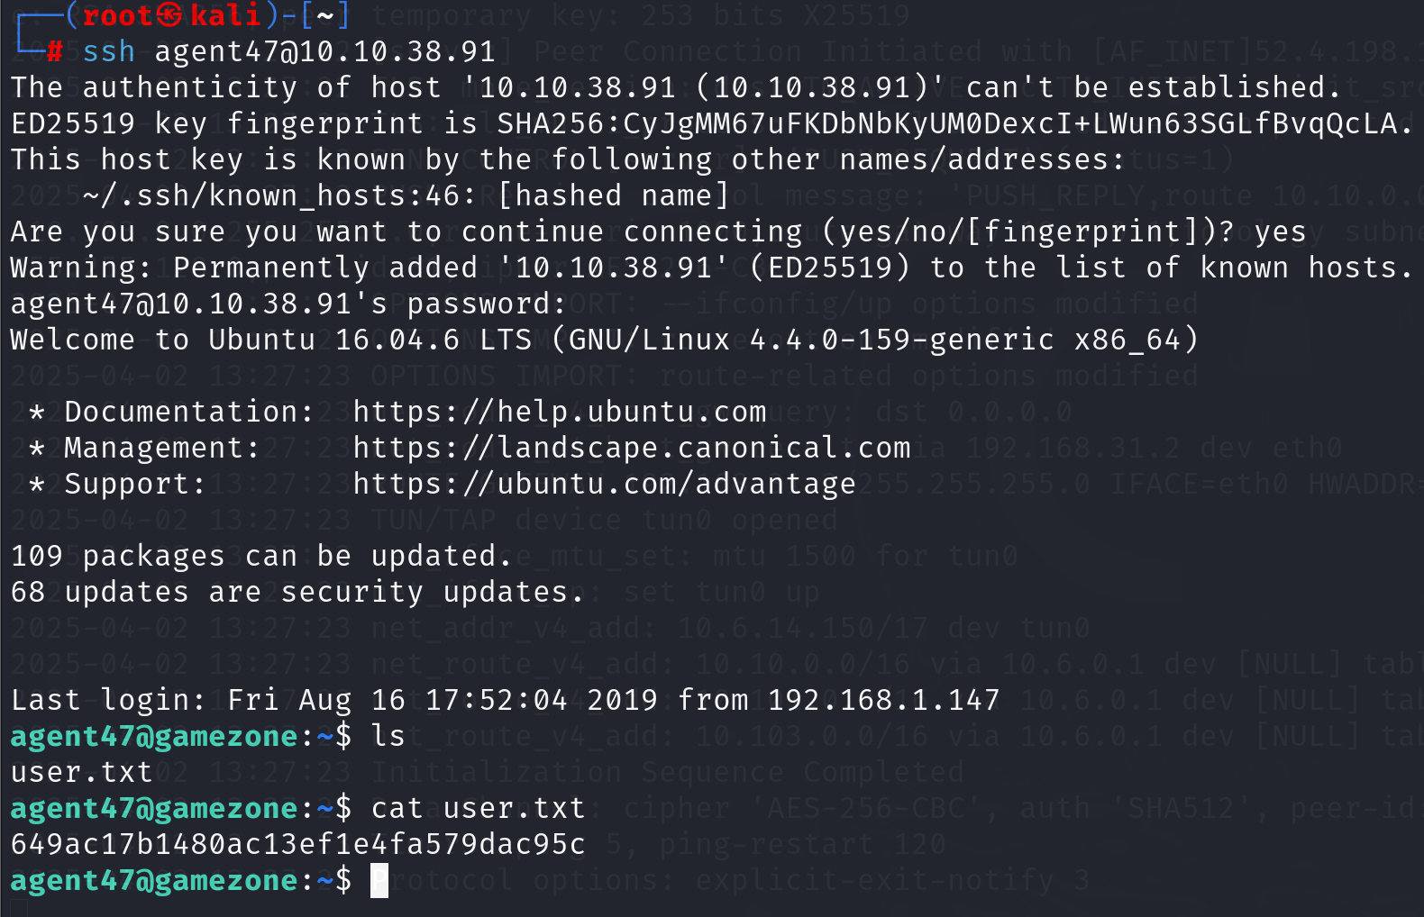Click the typed "yes" answer after the fingerprint prompt

tap(1280, 232)
